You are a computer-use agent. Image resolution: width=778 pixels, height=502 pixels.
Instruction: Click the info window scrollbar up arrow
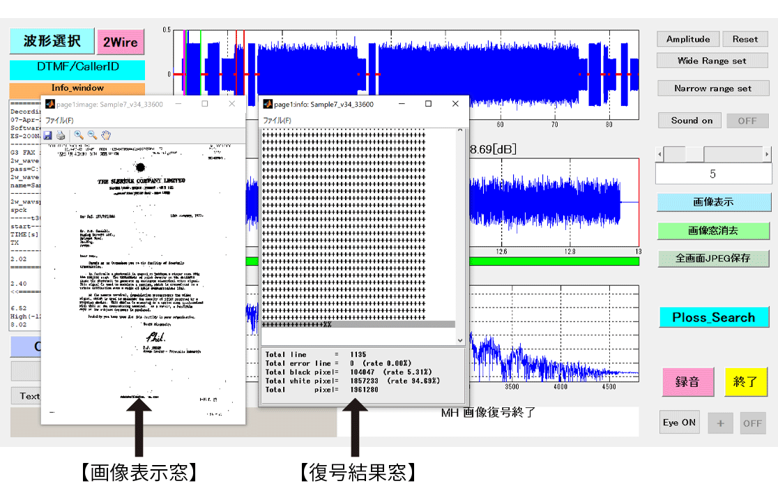point(460,130)
